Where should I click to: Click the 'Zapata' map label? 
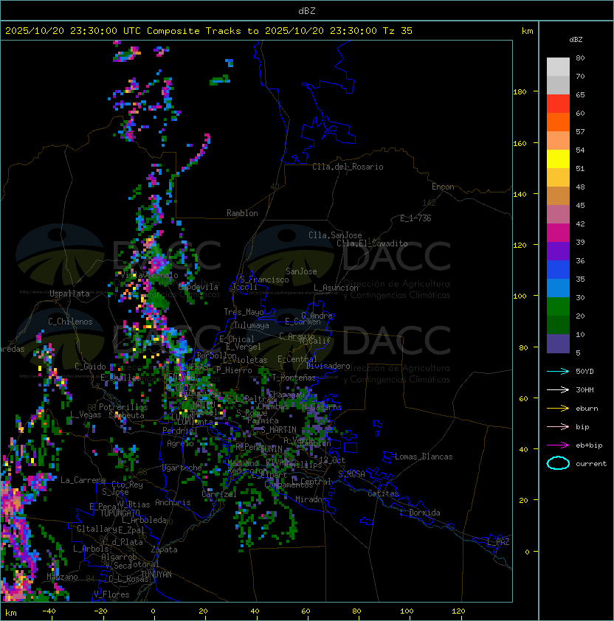click(x=164, y=549)
